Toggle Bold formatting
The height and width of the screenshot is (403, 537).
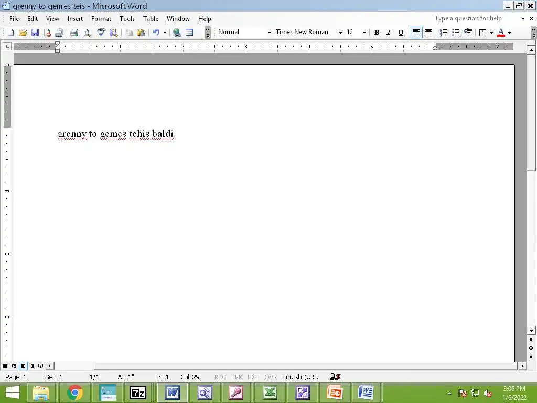coord(377,33)
